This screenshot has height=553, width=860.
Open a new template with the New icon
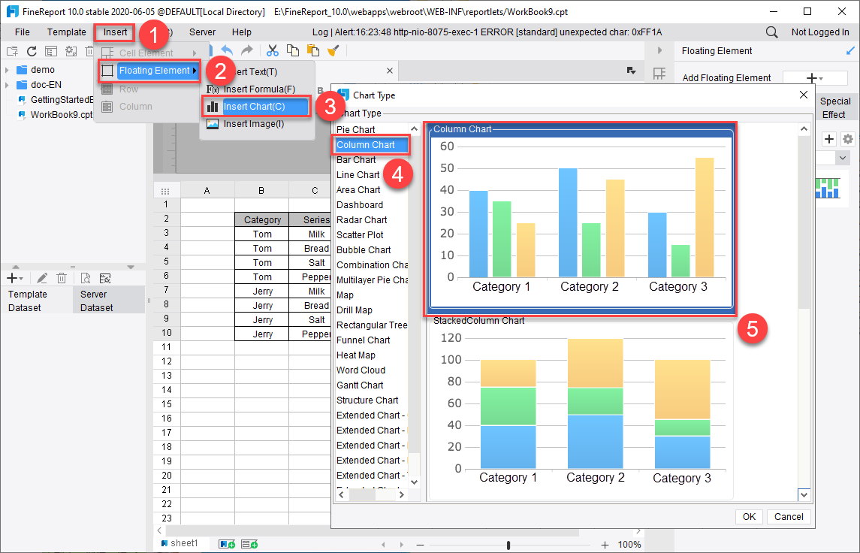12,50
